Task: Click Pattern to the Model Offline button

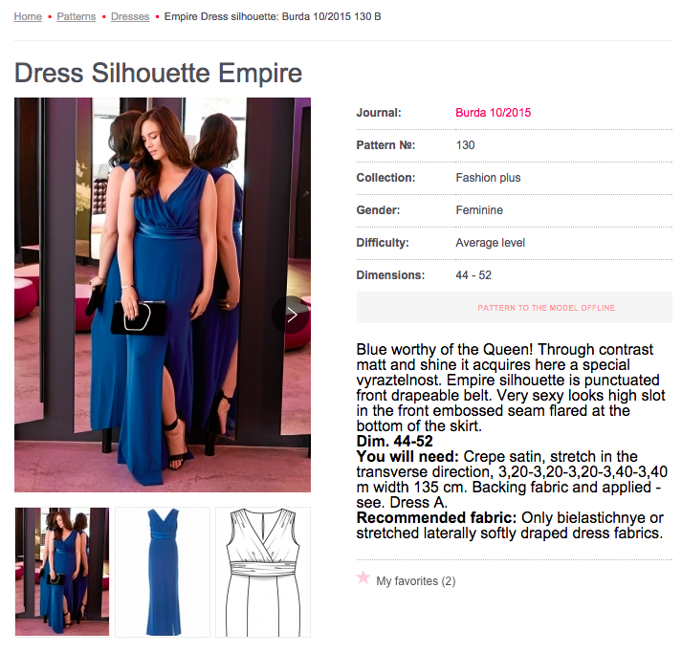Action: pos(515,307)
